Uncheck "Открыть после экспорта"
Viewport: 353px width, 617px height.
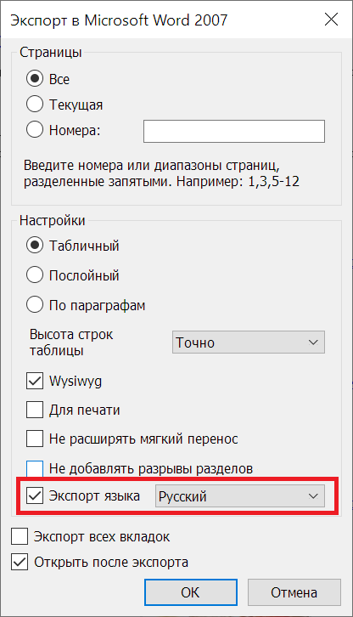(x=20, y=563)
